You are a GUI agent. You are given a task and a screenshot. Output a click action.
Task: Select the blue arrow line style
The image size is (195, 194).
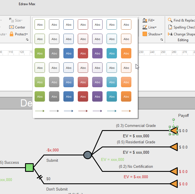coord(69,111)
